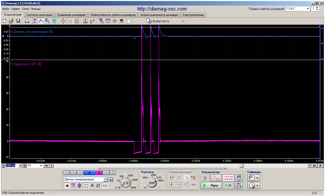Expand the 190 мс time scale dropdown
The height and width of the screenshot is (196, 325).
(21, 166)
